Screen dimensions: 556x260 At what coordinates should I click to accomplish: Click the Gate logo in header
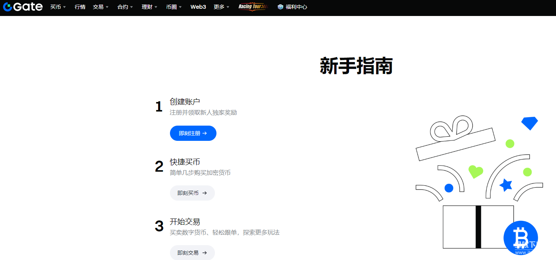point(23,7)
